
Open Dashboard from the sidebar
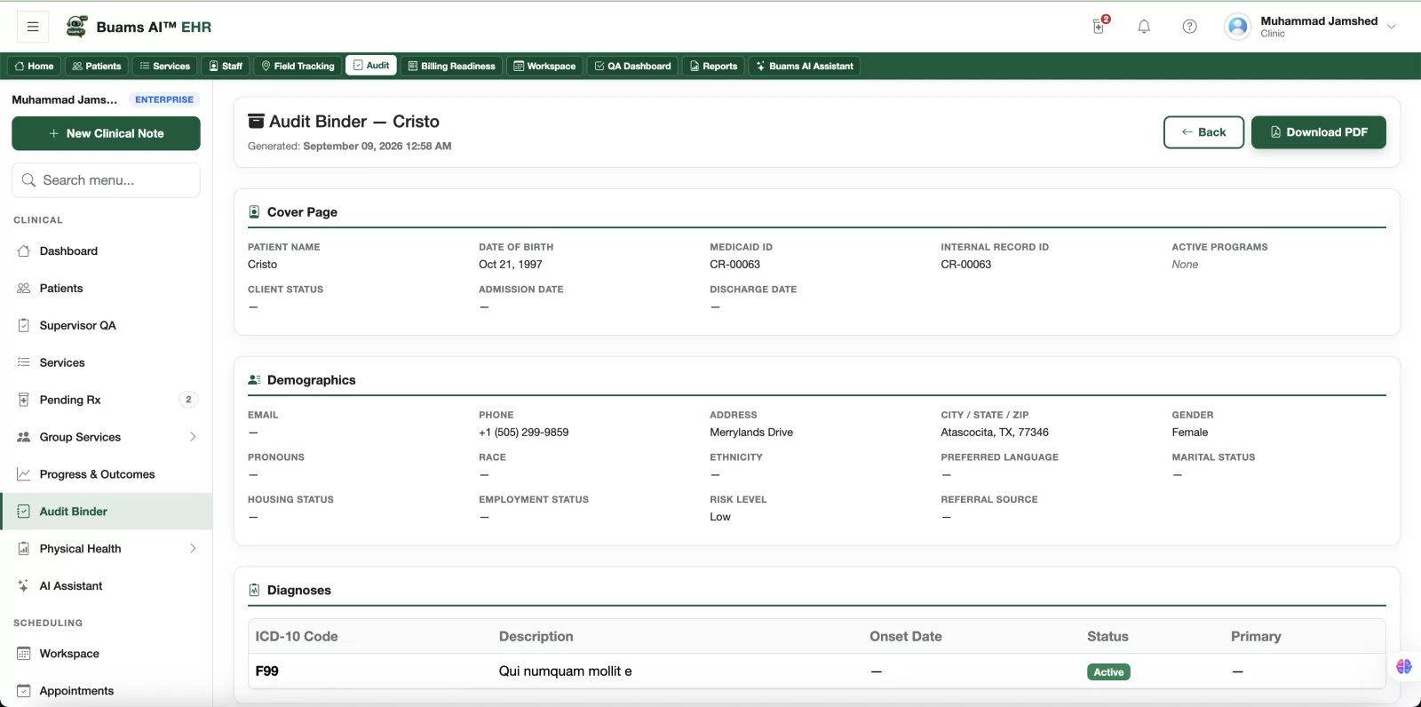(106, 251)
